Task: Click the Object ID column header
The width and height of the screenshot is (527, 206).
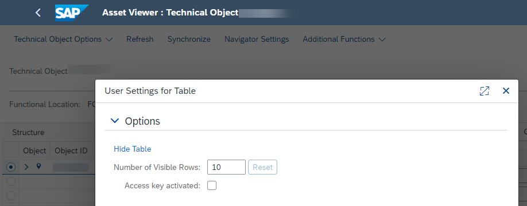Action: 71,150
